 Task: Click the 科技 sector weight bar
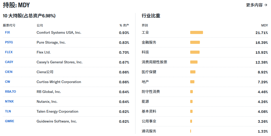pyautogui.click(x=195, y=52)
